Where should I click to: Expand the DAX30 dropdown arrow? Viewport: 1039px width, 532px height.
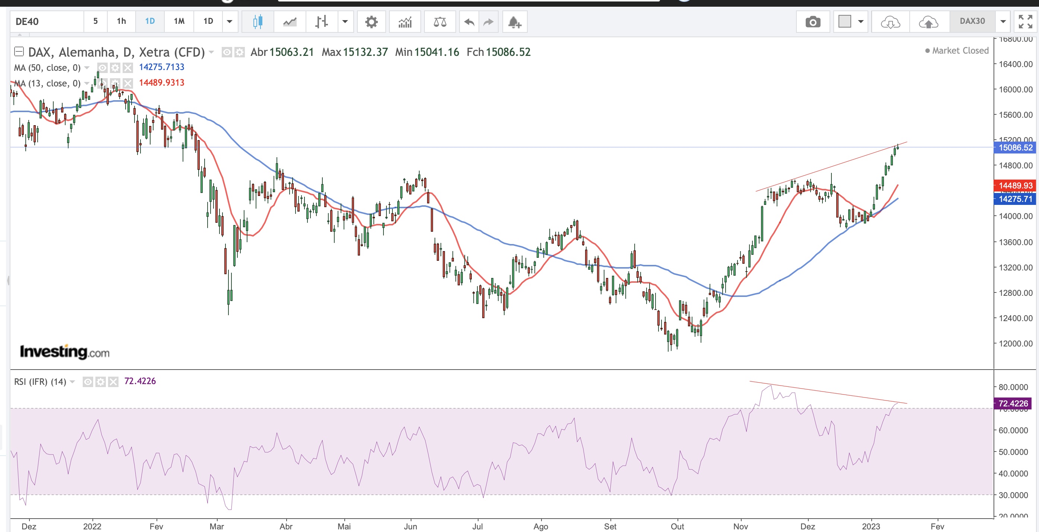click(x=1003, y=22)
